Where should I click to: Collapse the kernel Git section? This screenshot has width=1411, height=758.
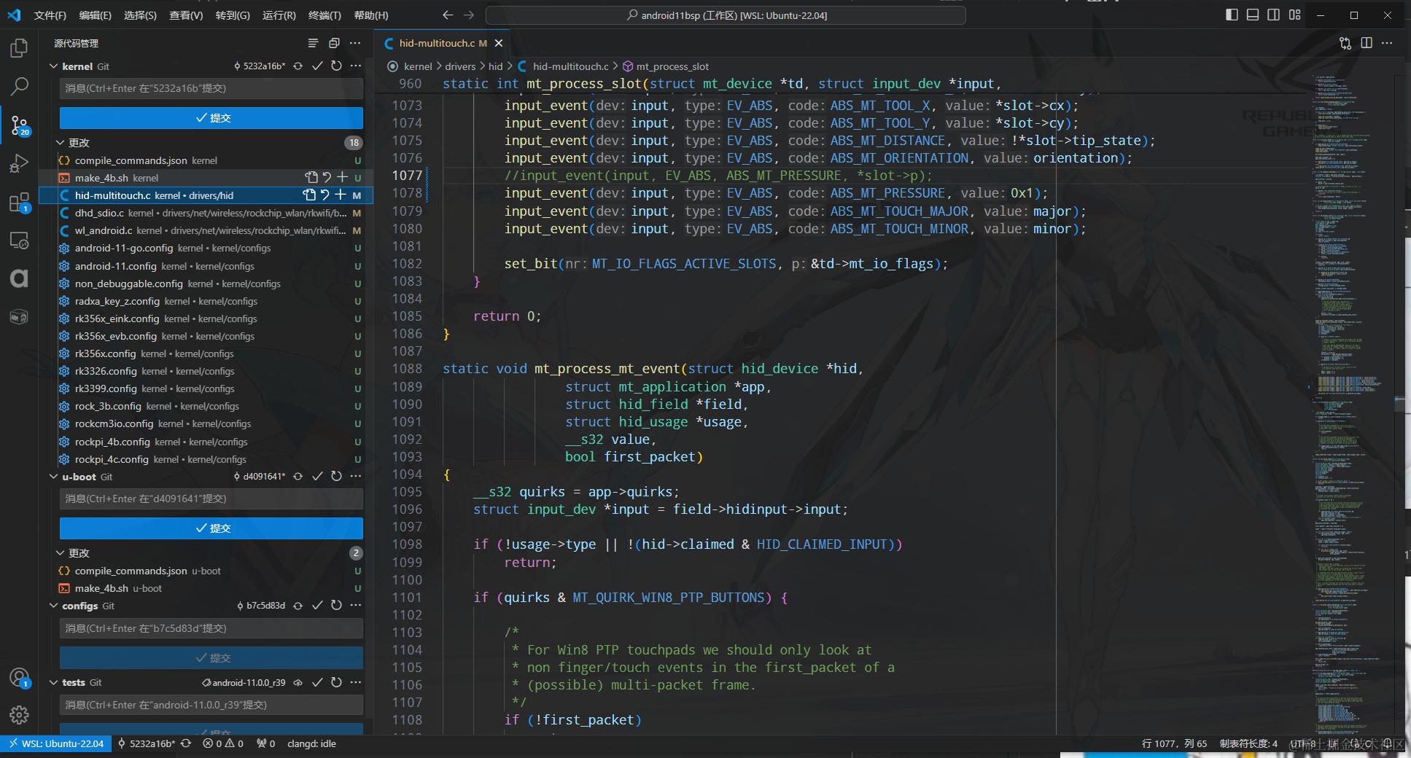pyautogui.click(x=54, y=66)
